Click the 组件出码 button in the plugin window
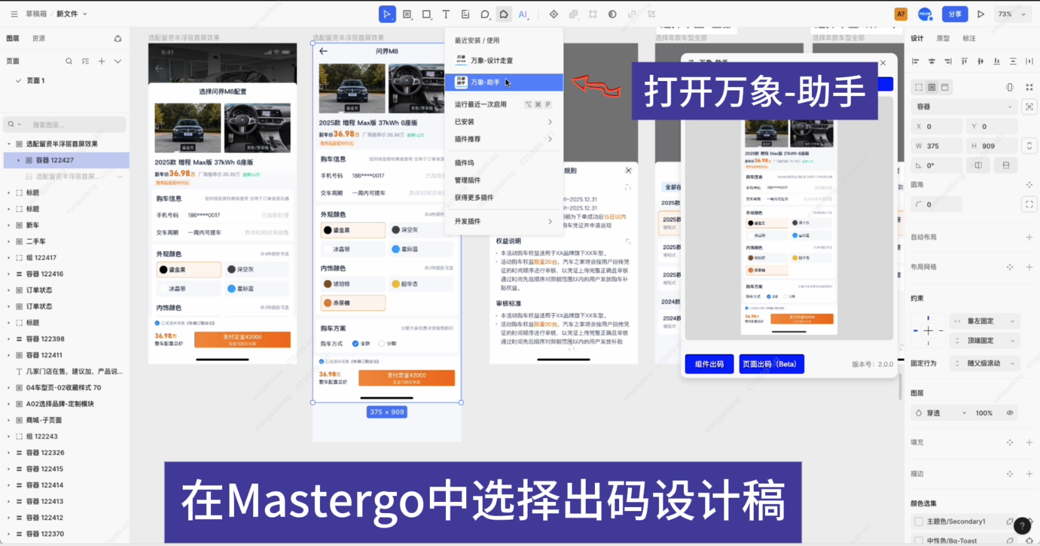Image resolution: width=1040 pixels, height=546 pixels. pos(709,364)
